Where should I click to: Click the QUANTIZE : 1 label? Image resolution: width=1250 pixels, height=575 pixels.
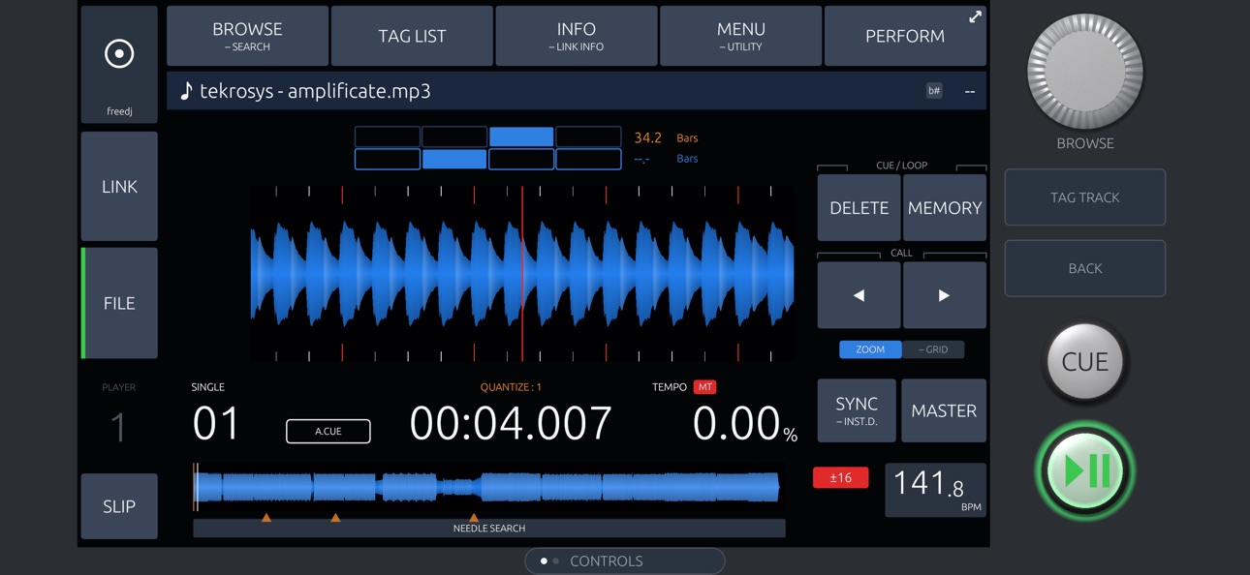(x=511, y=387)
